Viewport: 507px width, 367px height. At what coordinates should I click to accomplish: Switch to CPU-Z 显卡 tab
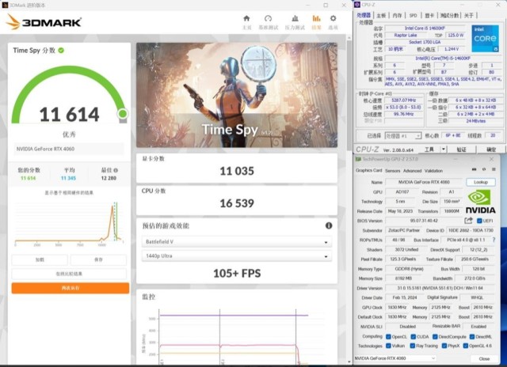pyautogui.click(x=429, y=15)
